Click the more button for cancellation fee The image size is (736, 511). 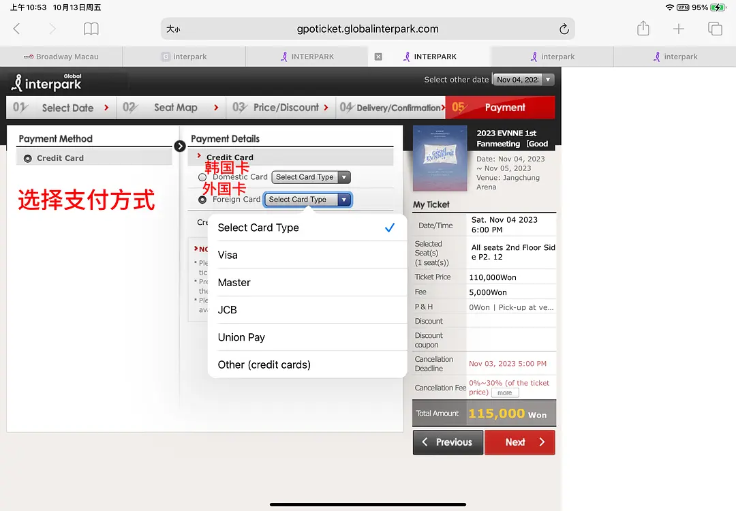[504, 392]
